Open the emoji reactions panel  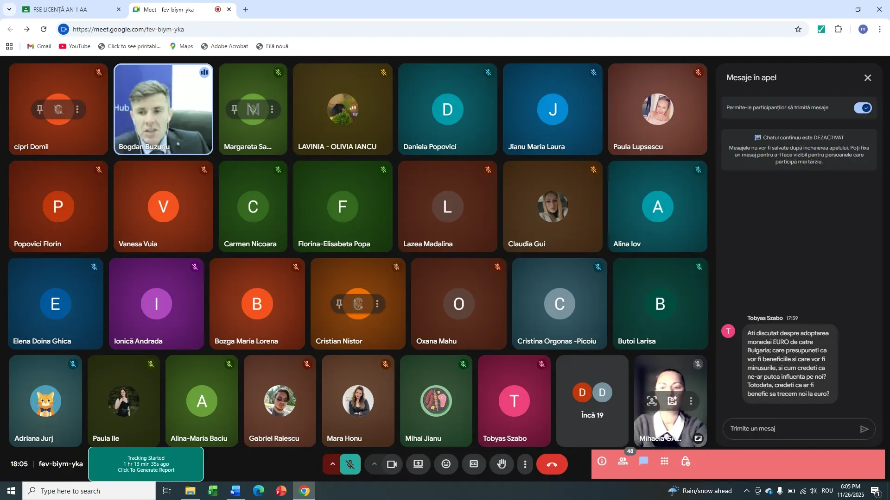pos(445,463)
